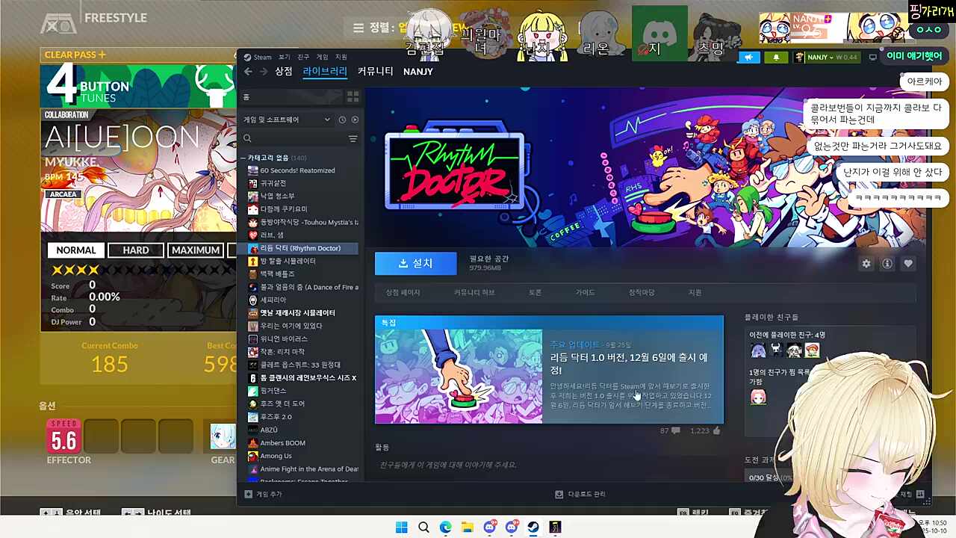Click the recent activity clock icon
Screen dimensions: 956x538
[x=342, y=120]
